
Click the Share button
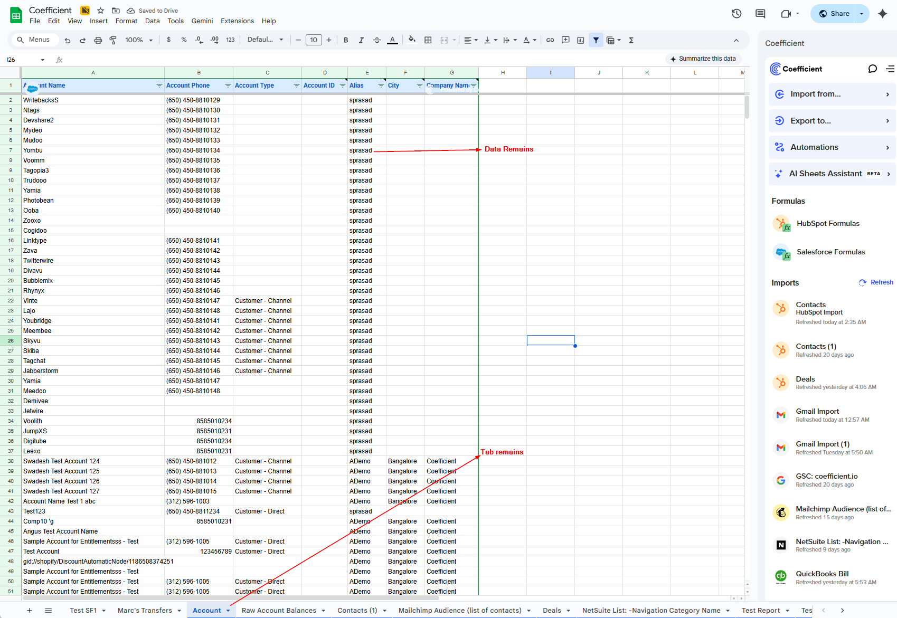834,14
